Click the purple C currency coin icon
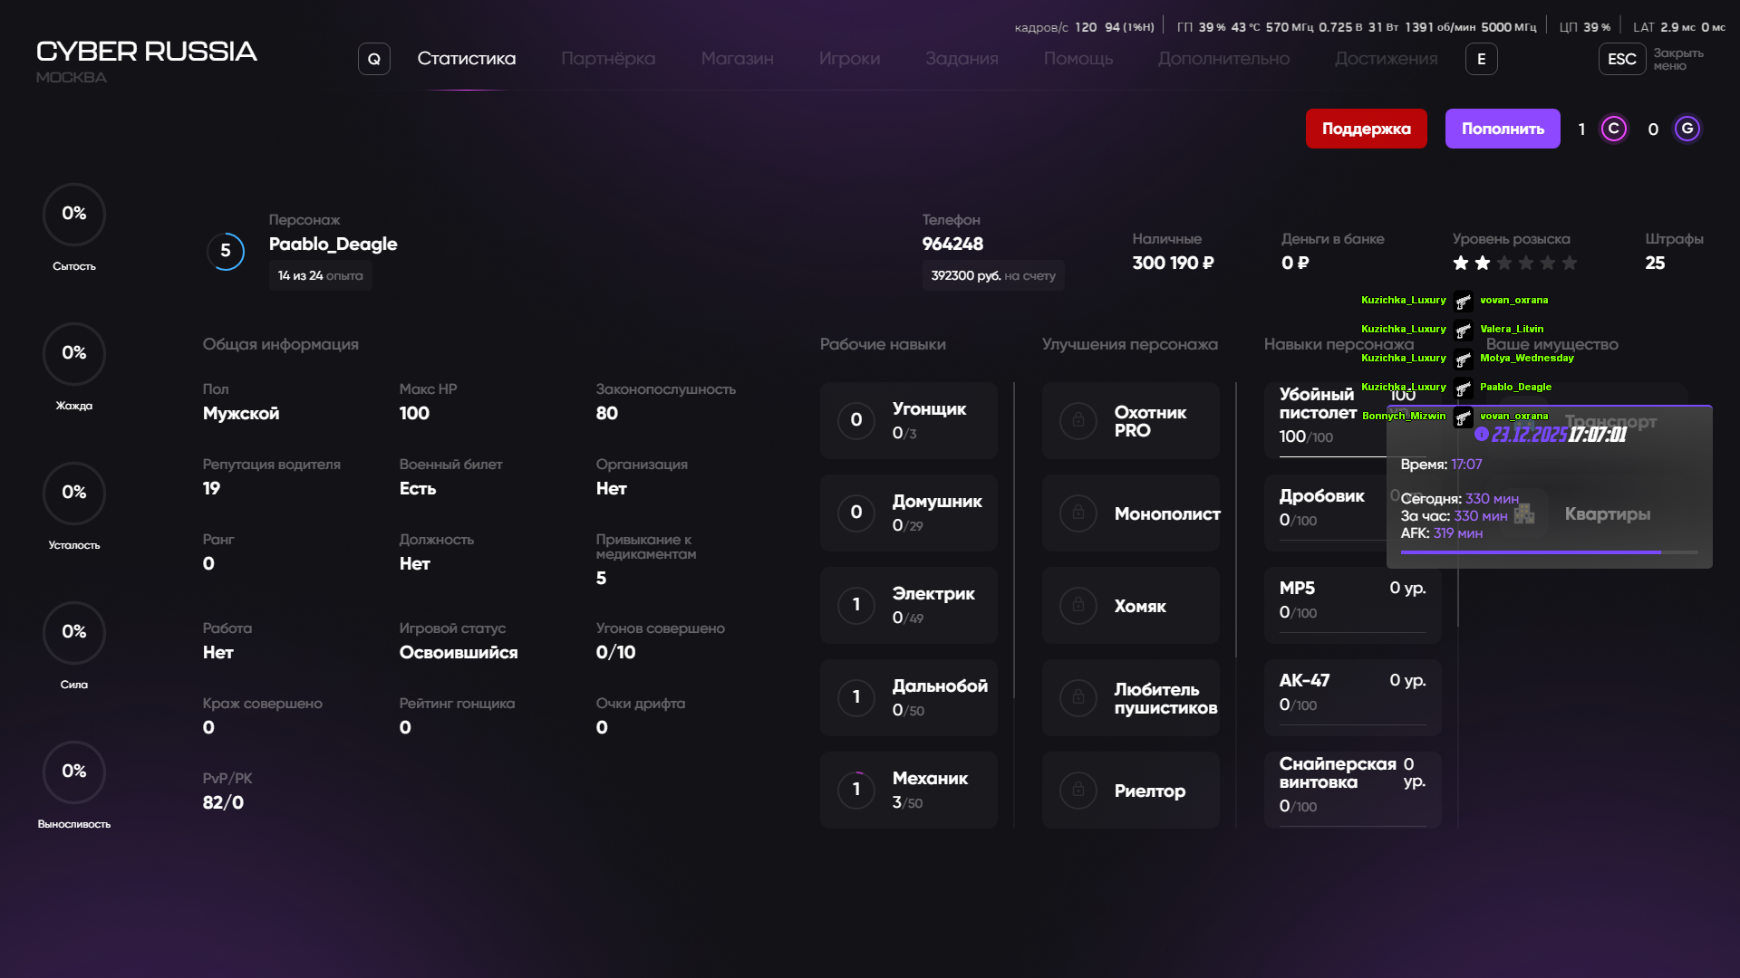The height and width of the screenshot is (978, 1740). point(1613,129)
